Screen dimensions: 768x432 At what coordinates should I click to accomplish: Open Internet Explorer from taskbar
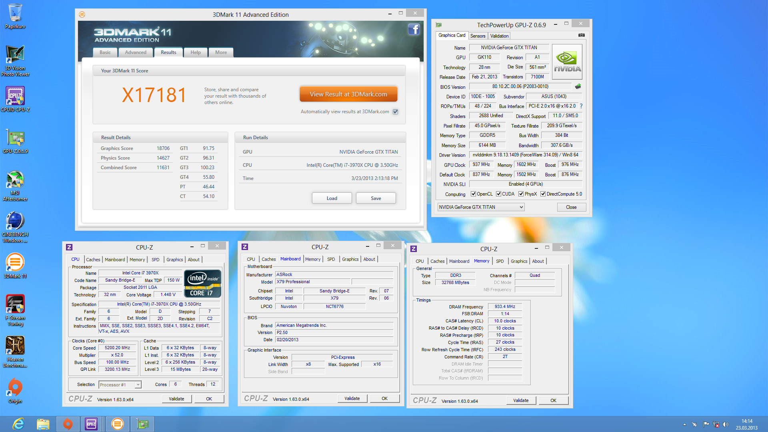tap(18, 424)
